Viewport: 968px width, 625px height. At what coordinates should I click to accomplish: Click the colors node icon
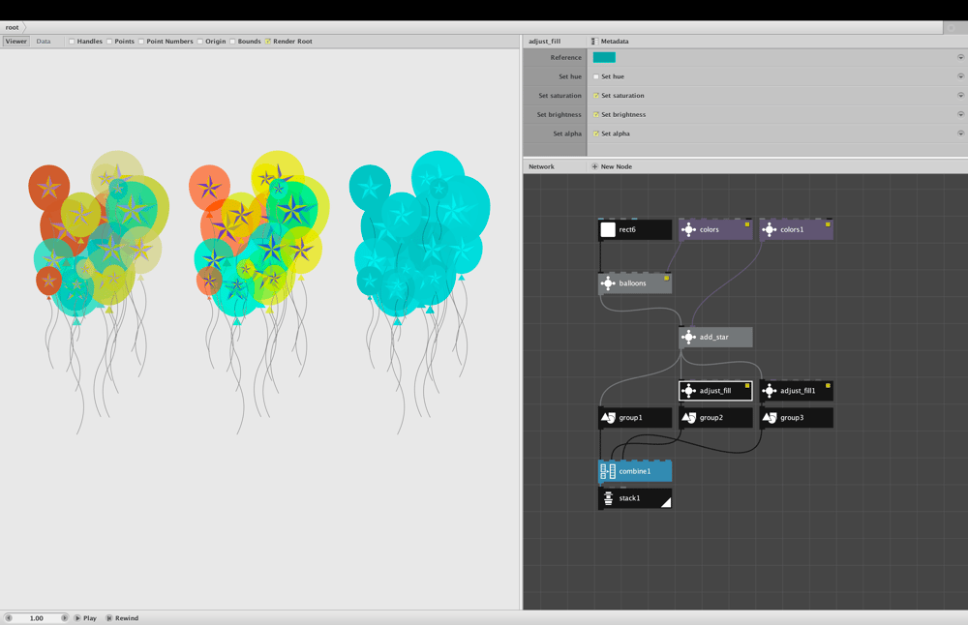click(x=688, y=229)
